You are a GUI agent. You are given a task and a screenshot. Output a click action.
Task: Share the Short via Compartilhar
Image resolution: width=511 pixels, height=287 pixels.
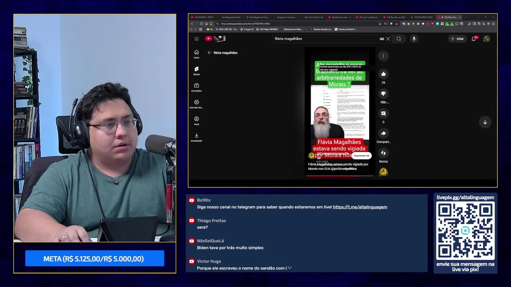click(383, 133)
